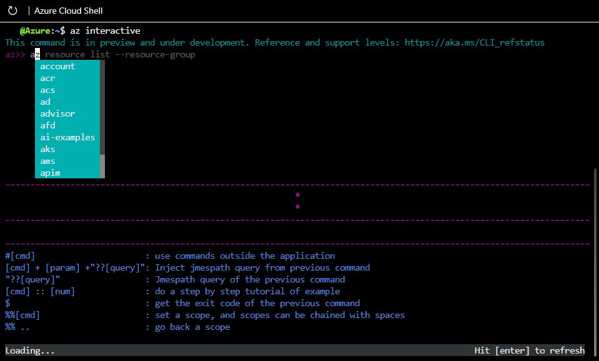The height and width of the screenshot is (361, 599).
Task: Select 'ai-examples' in the dropdown
Action: tap(67, 137)
